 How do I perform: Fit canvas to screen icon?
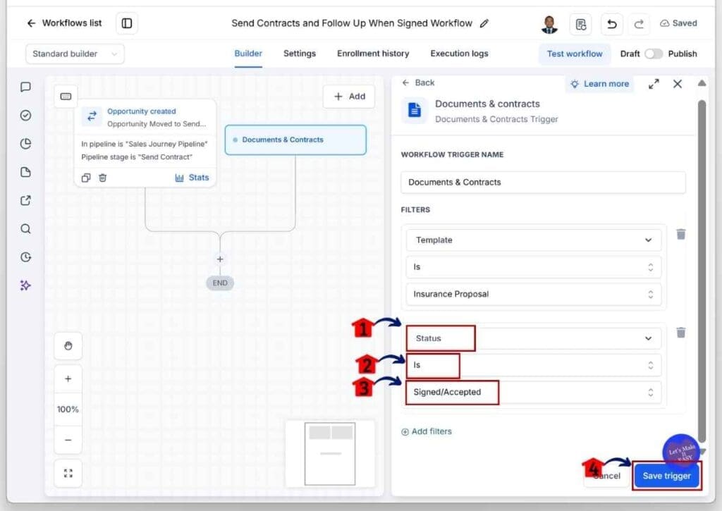pos(68,473)
